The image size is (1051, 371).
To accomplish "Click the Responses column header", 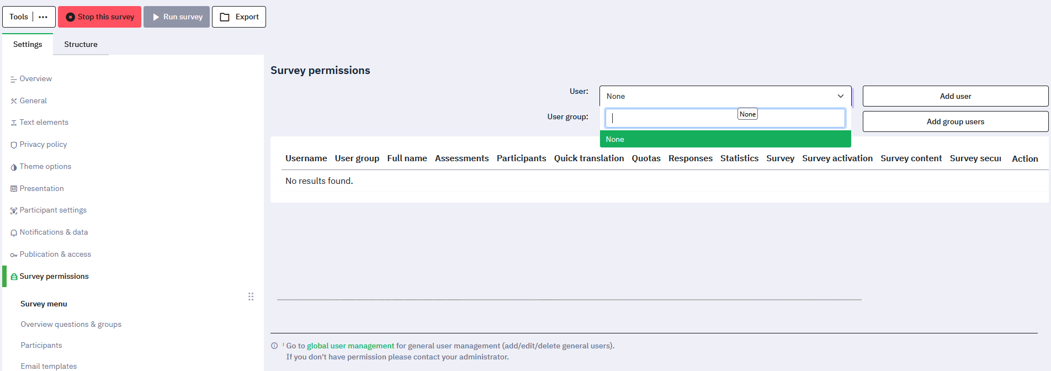I will click(691, 158).
